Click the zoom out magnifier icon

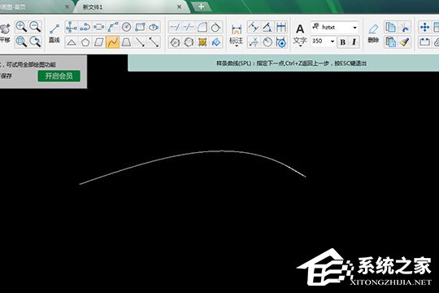tap(35, 27)
